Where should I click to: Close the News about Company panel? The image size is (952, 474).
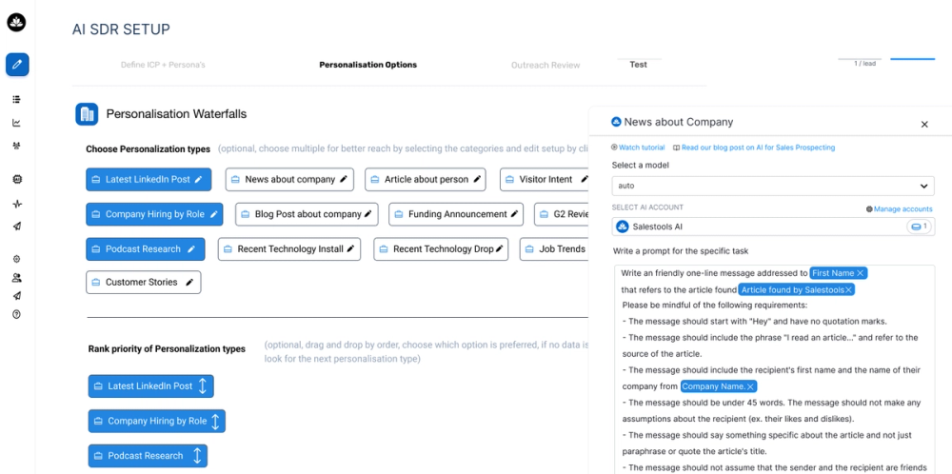[924, 125]
